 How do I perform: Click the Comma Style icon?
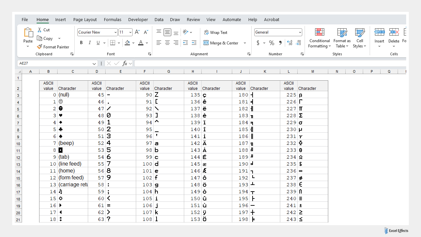(x=280, y=43)
